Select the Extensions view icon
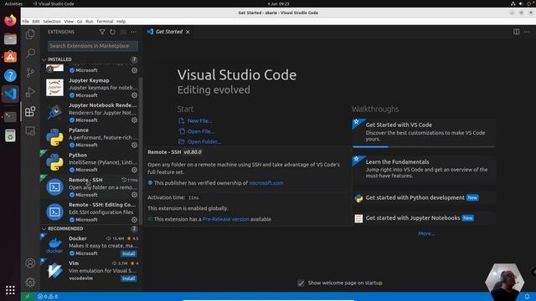 point(30,111)
